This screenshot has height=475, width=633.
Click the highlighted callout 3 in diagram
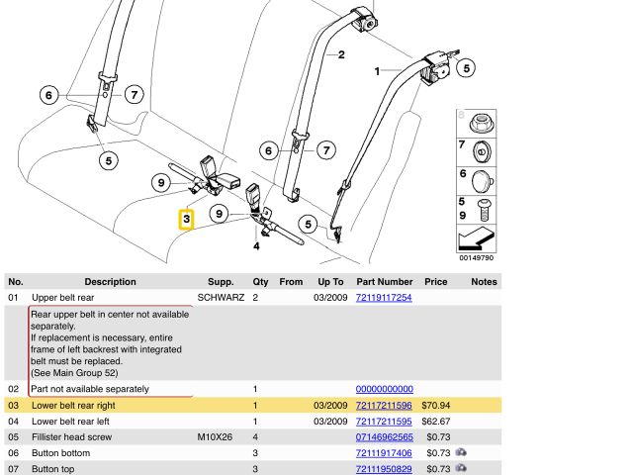[x=186, y=219]
